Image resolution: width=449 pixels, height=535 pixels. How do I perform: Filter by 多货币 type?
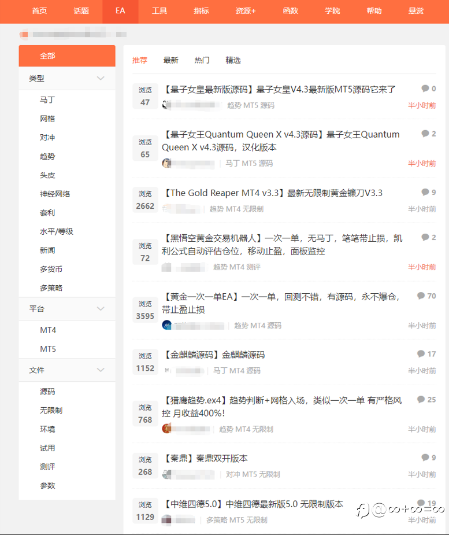[51, 269]
